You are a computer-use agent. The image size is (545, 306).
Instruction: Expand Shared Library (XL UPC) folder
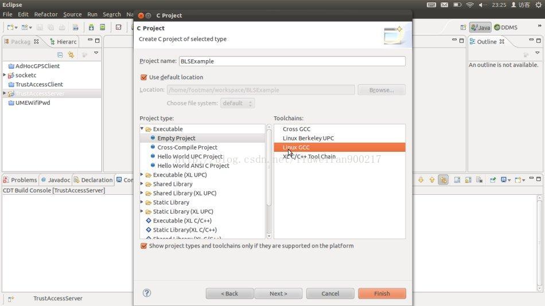(142, 193)
